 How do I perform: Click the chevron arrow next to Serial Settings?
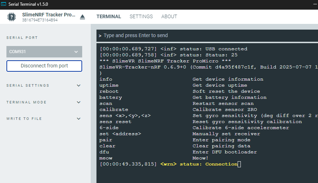(79, 85)
